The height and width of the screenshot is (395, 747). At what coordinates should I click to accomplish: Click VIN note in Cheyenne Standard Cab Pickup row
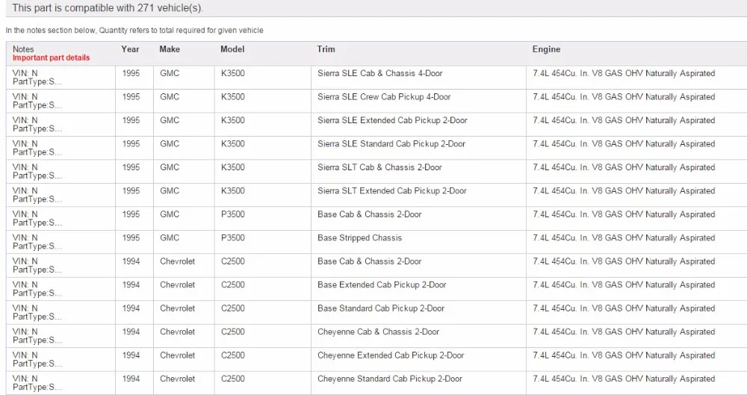coord(37,382)
